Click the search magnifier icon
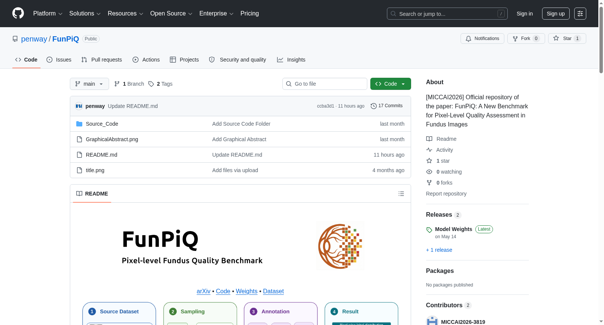 pyautogui.click(x=393, y=14)
